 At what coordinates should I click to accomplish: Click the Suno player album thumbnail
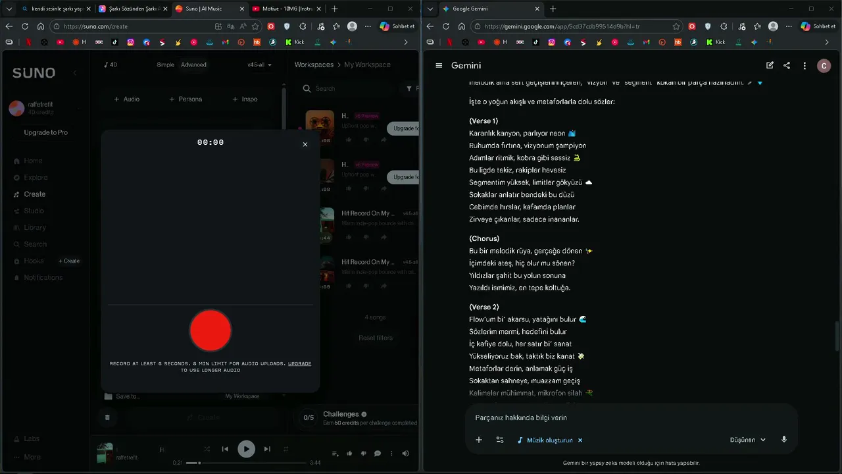[x=105, y=453]
